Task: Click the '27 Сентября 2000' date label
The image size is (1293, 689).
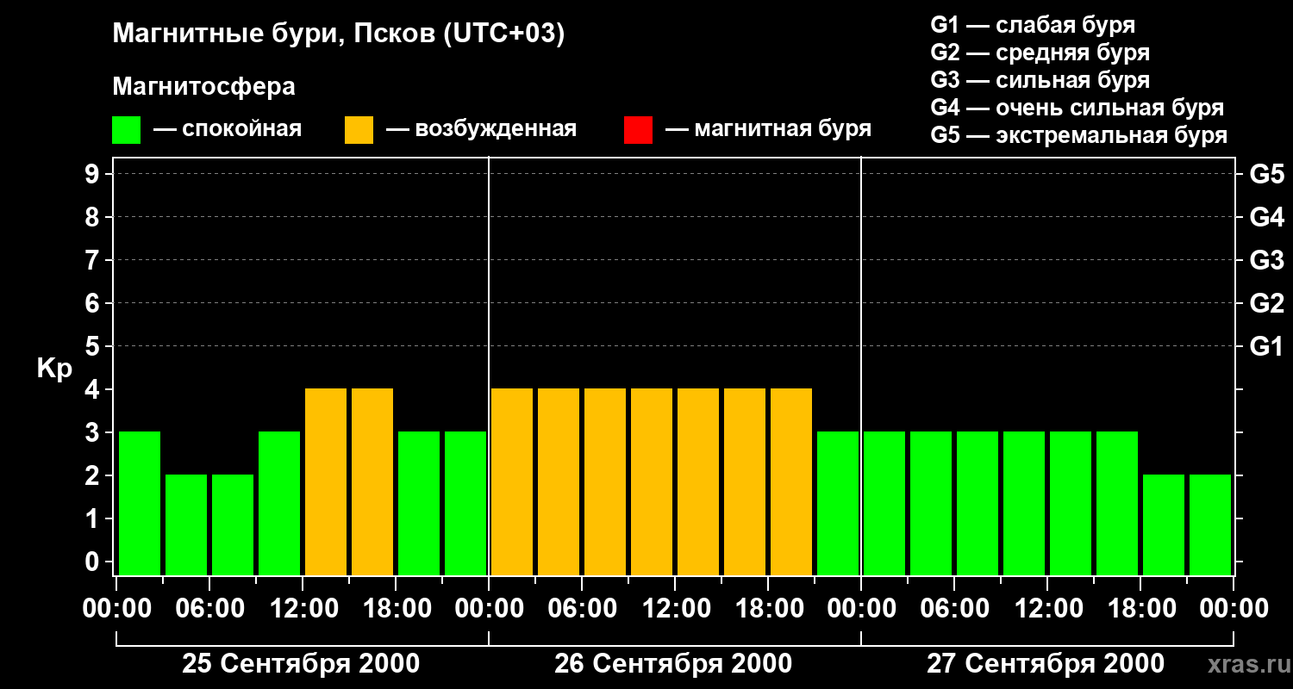Action: click(x=1046, y=664)
